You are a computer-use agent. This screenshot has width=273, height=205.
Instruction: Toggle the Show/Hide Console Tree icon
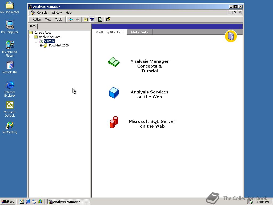92,19
